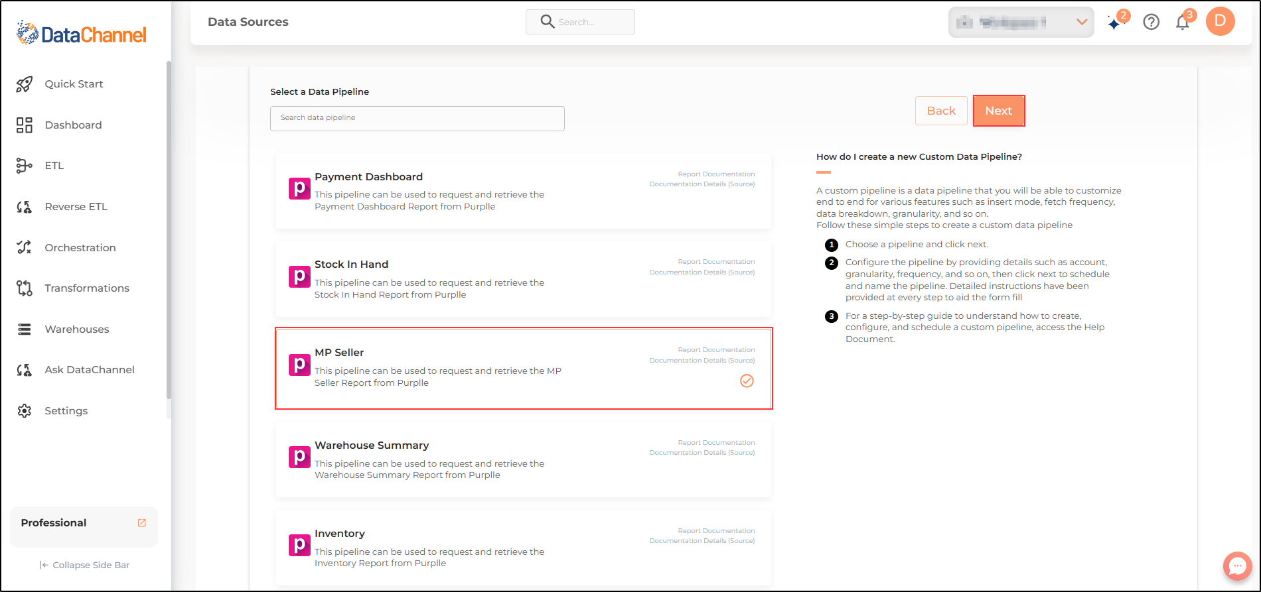Click the Search data pipeline field
Viewport: 1261px width, 592px height.
(417, 119)
